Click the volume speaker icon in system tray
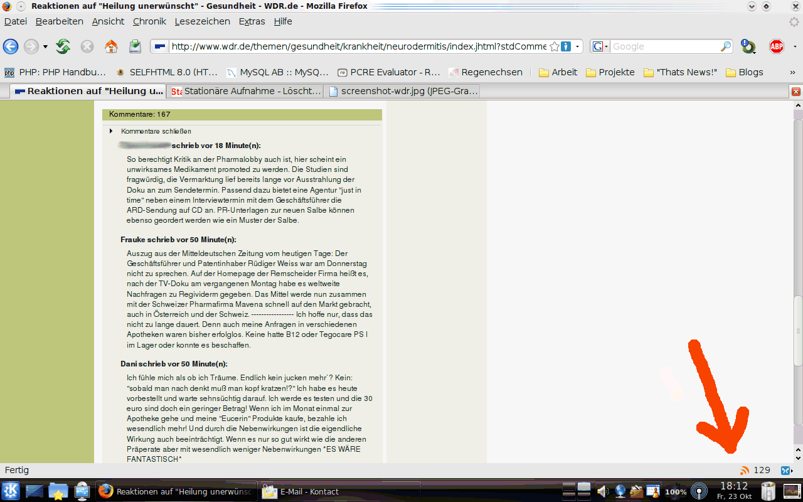 pos(603,491)
